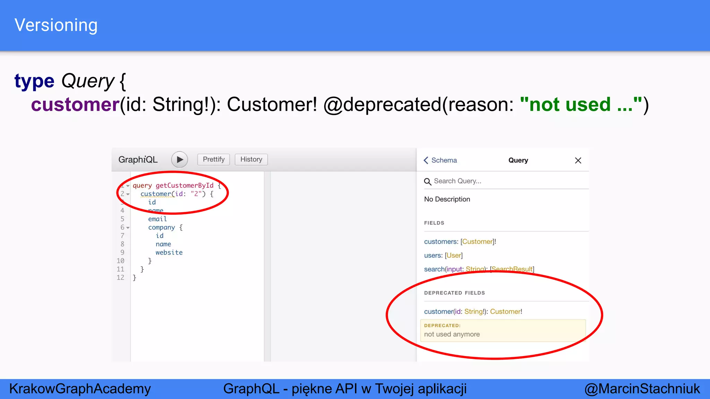Open the search field documentation

[434, 269]
